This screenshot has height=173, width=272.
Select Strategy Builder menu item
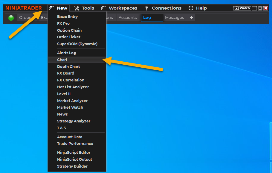[x=72, y=166]
